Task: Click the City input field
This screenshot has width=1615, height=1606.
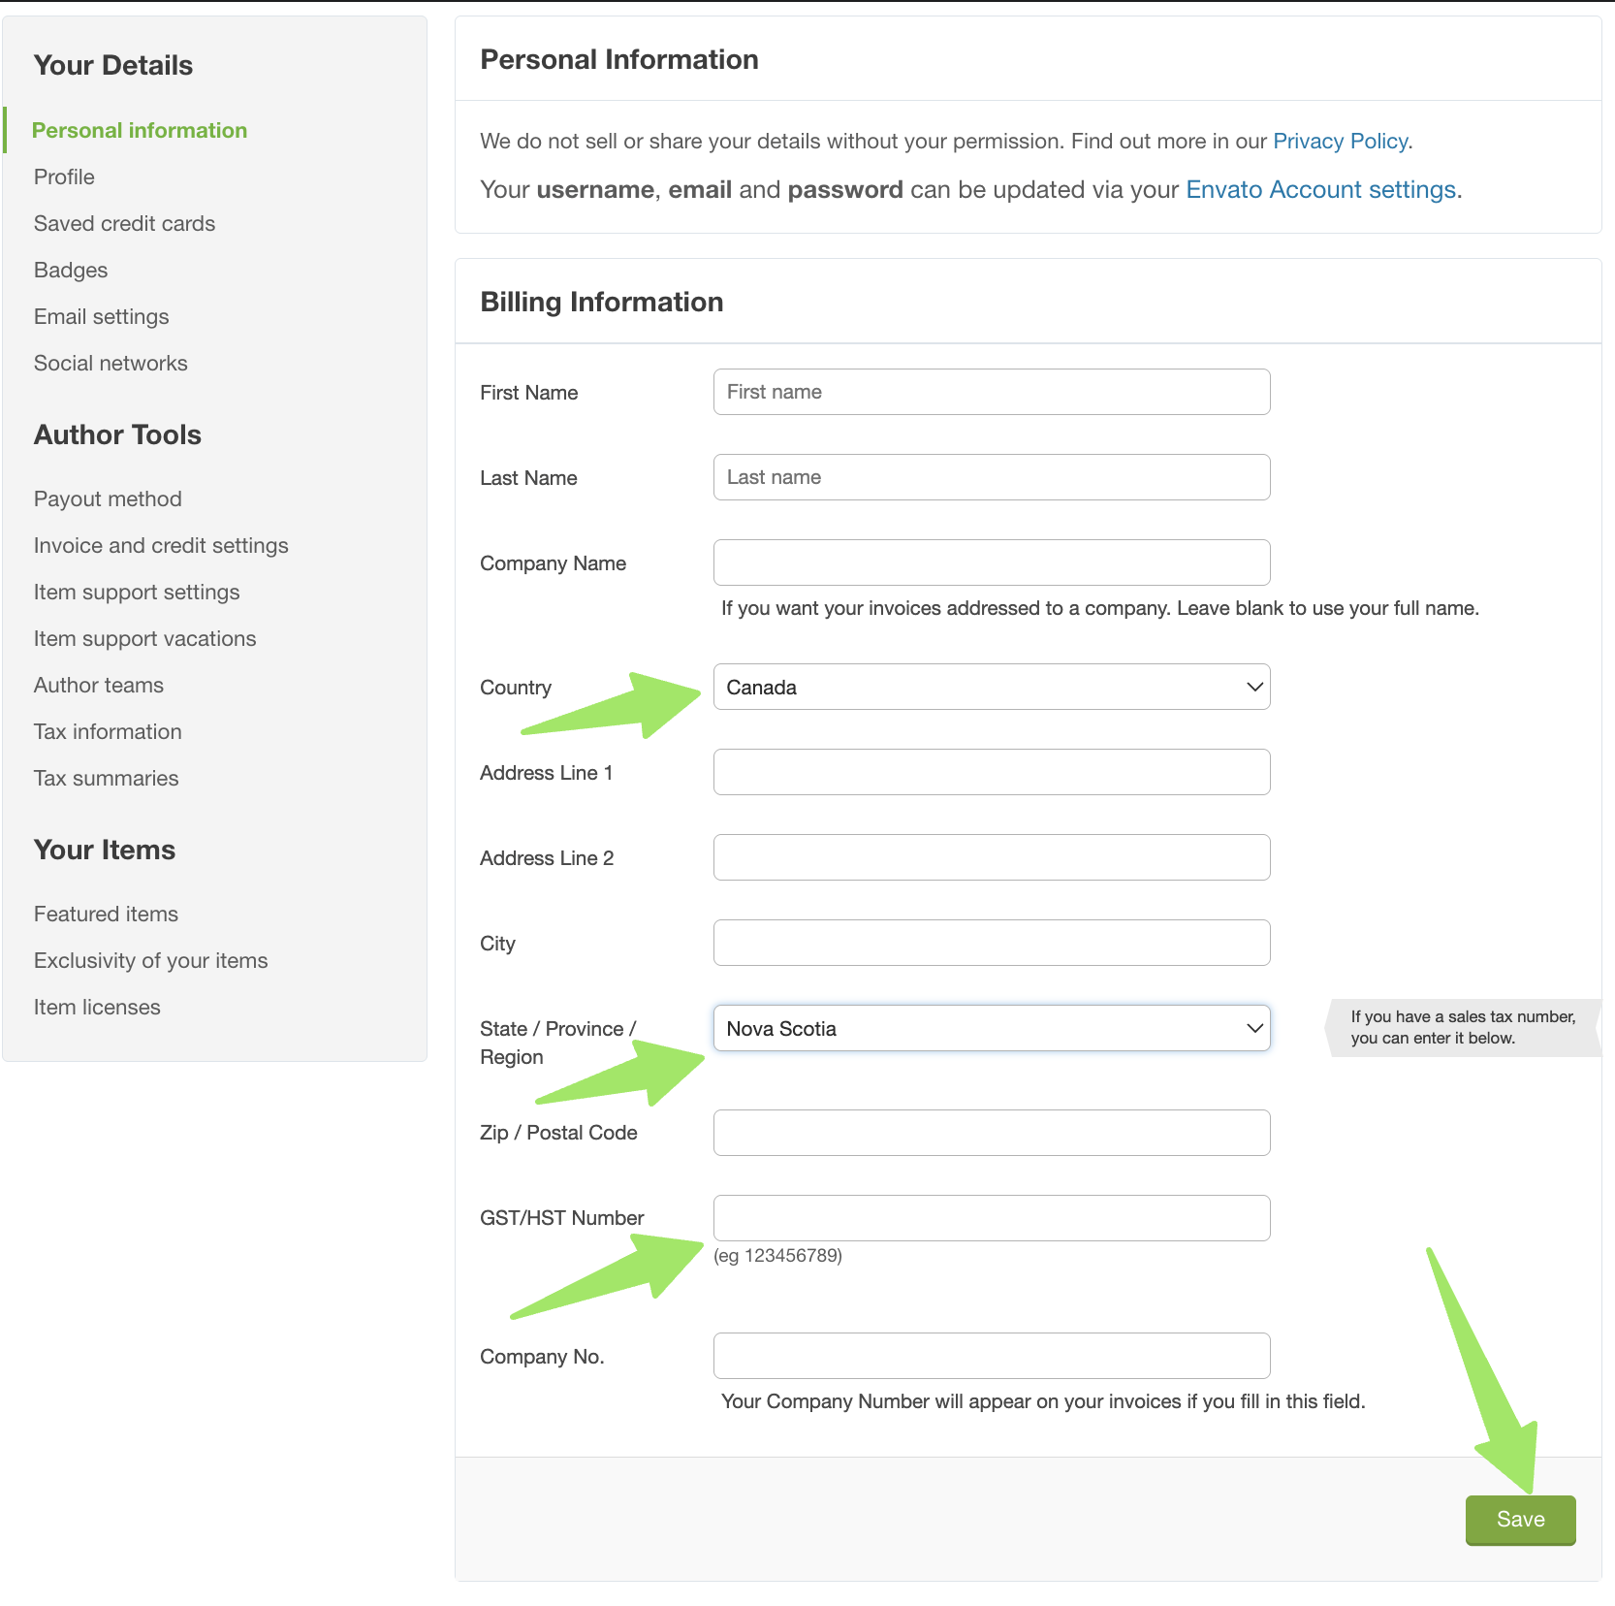Action: pyautogui.click(x=992, y=943)
